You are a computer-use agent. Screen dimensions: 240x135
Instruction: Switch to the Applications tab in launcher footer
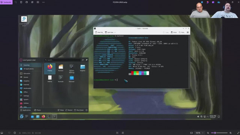[x=25, y=110]
